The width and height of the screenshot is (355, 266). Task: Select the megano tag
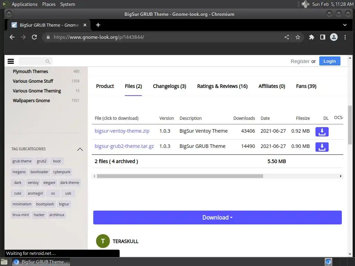point(19,172)
